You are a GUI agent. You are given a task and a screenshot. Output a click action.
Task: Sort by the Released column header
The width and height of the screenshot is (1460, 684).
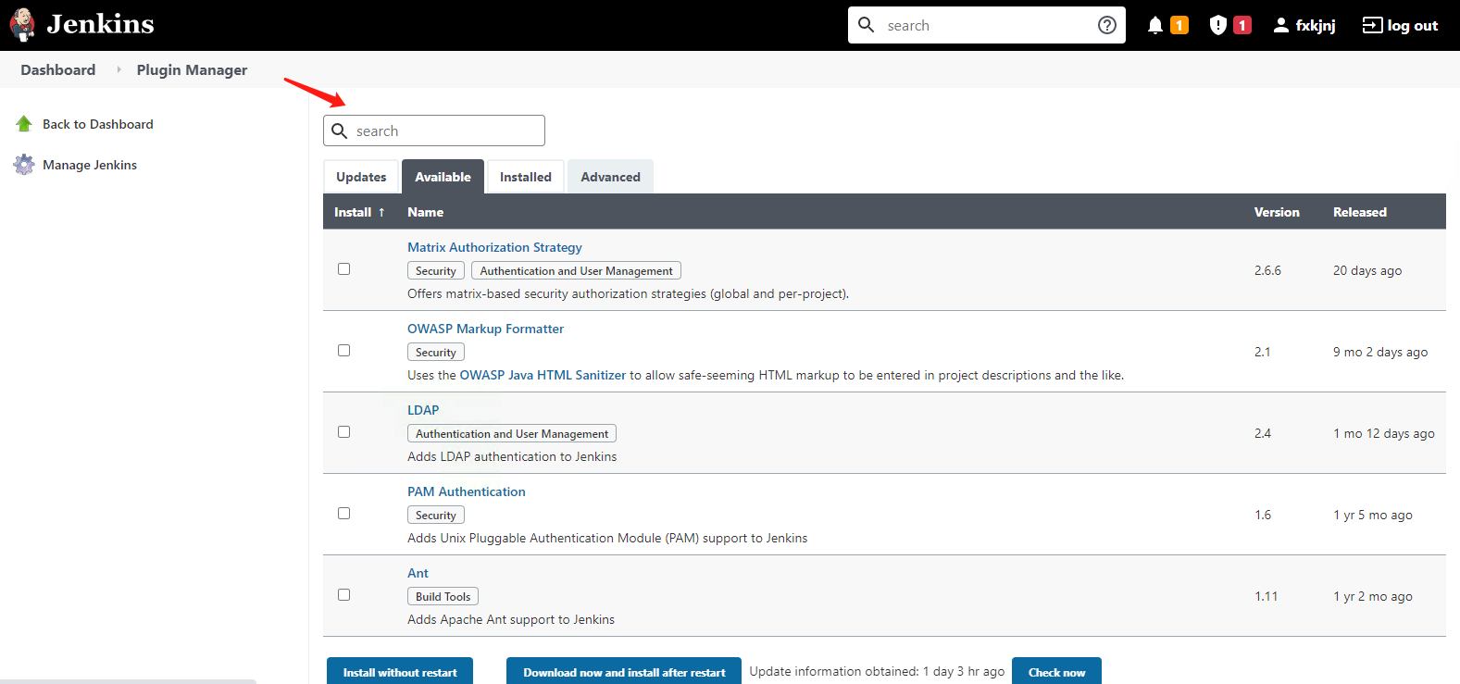(x=1359, y=212)
